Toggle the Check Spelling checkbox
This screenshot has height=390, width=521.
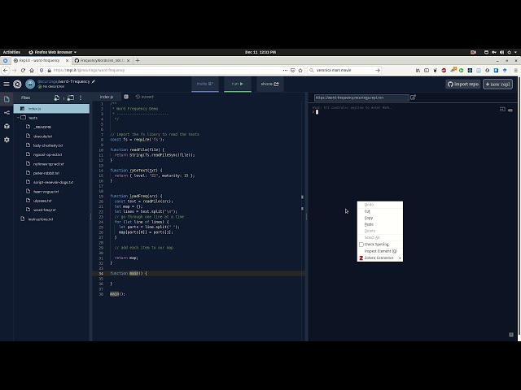click(361, 244)
